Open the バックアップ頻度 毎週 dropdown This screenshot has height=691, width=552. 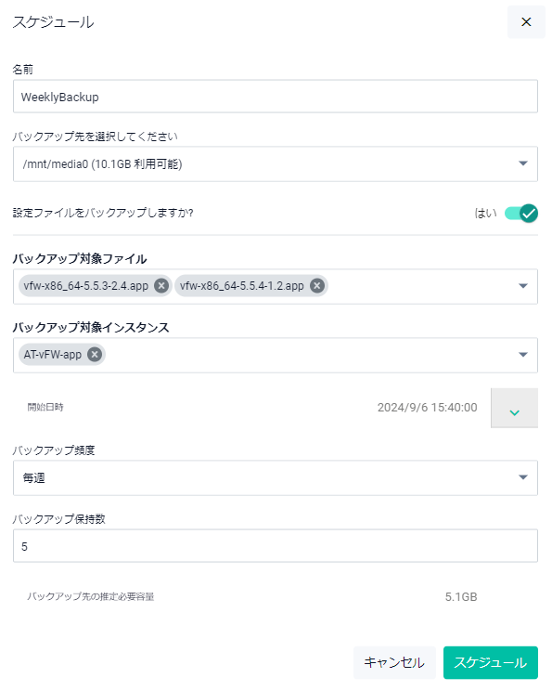click(x=276, y=477)
